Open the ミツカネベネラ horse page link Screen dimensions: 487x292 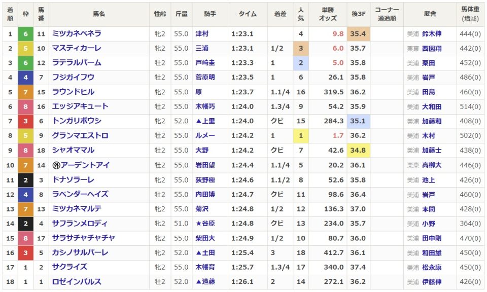77,33
